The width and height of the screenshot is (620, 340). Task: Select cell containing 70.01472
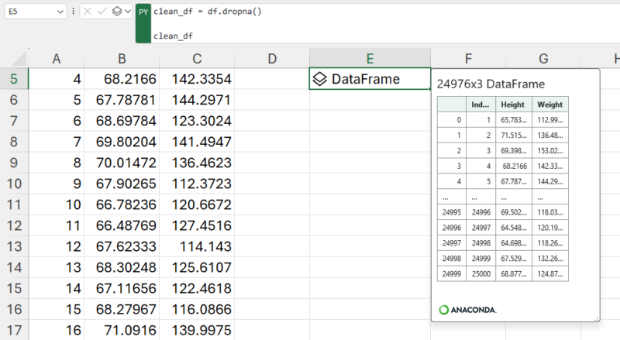tap(121, 163)
